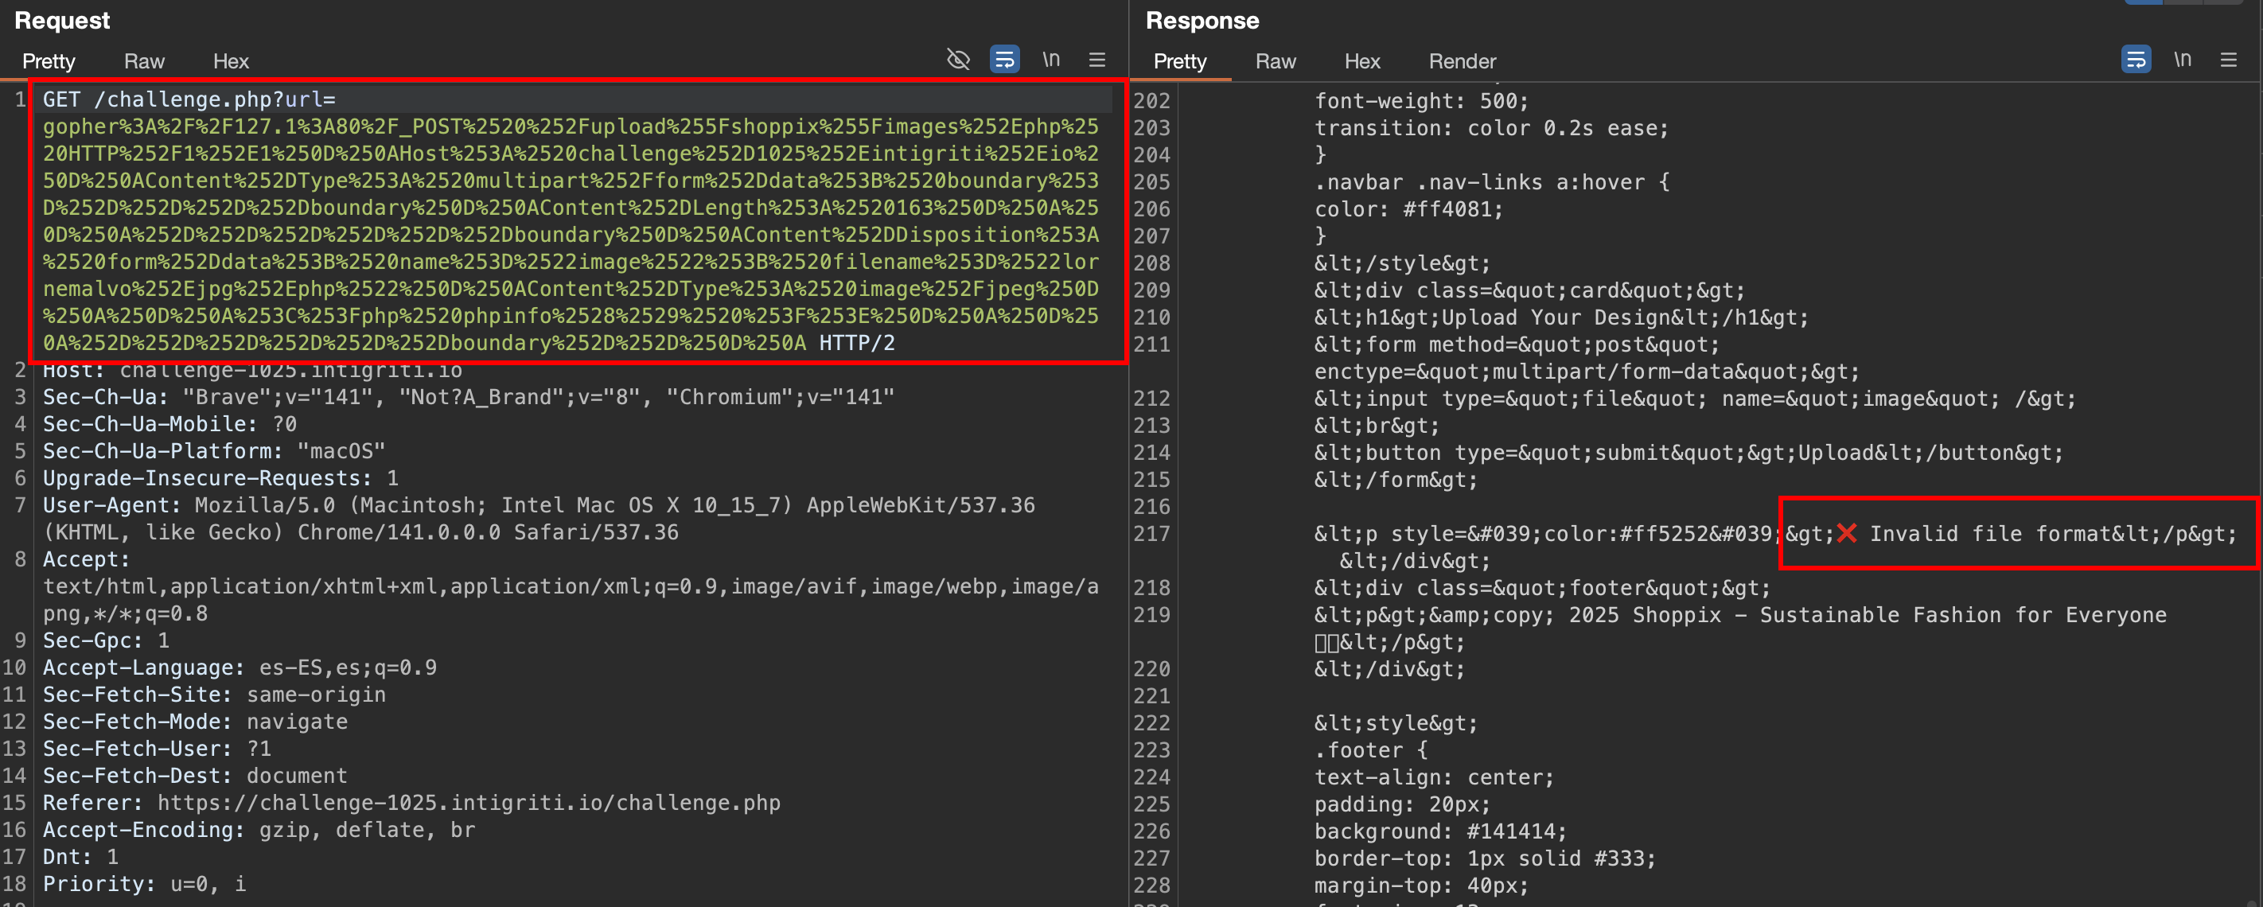Switch Response view to Raw tab
Image resolution: width=2263 pixels, height=907 pixels.
coord(1276,61)
